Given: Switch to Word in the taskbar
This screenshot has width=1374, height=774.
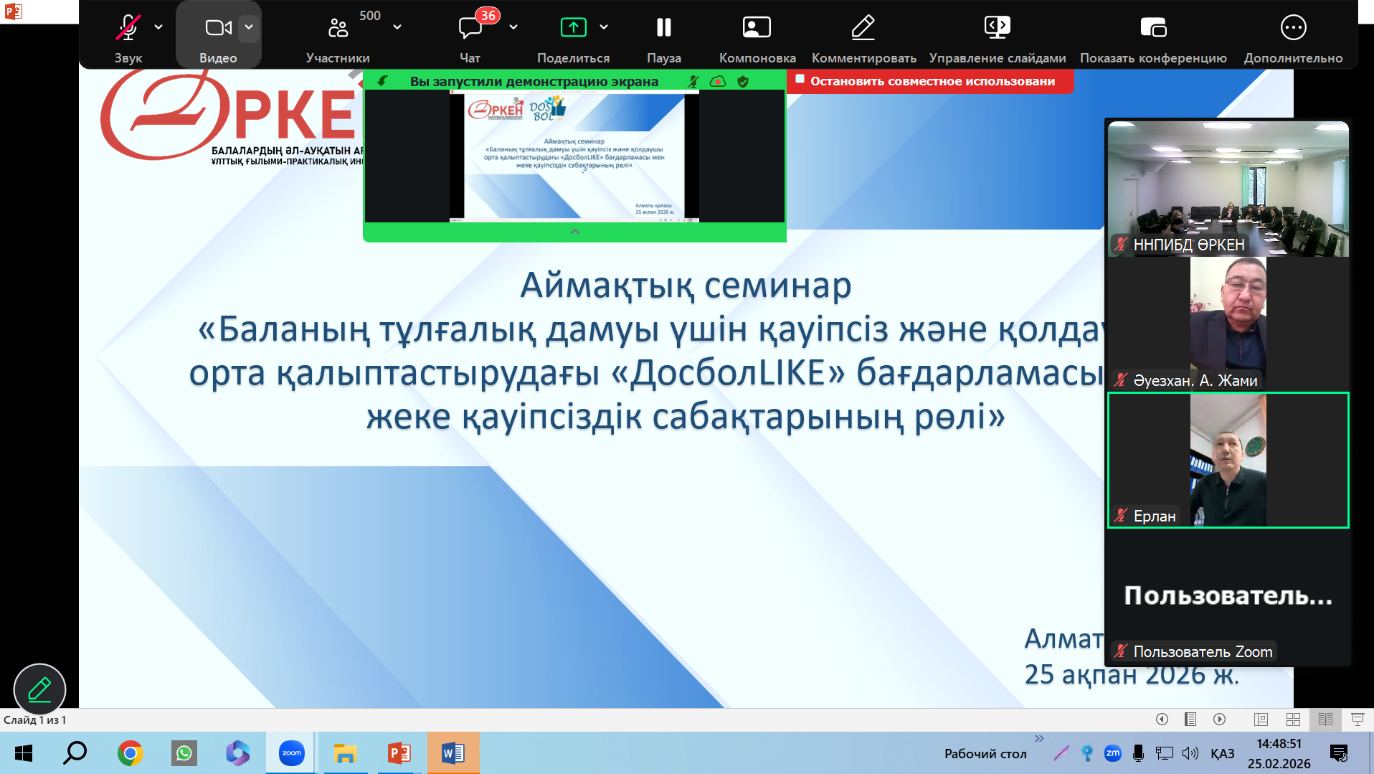Looking at the screenshot, I should (453, 753).
